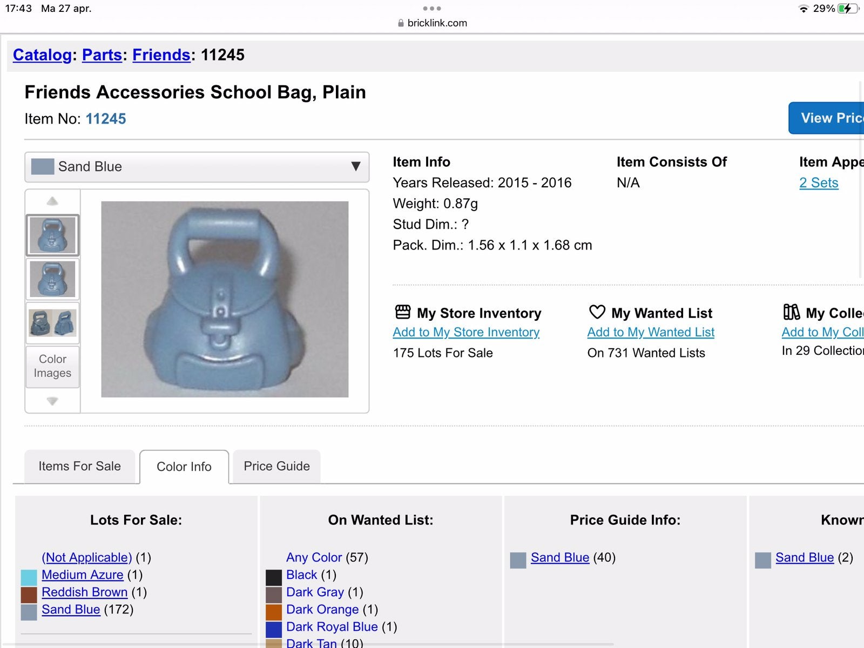Image resolution: width=864 pixels, height=648 pixels.
Task: Open the Color Images button
Action: (x=52, y=366)
